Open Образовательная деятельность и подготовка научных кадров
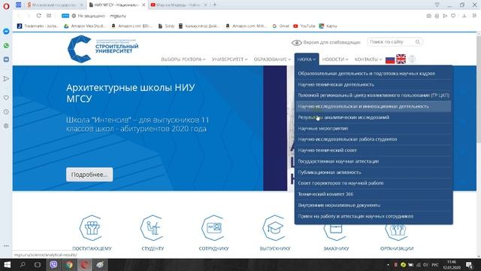The height and width of the screenshot is (271, 481). coord(373,74)
